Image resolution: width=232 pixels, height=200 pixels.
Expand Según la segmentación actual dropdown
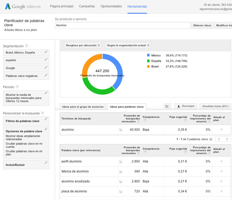pos(128,45)
